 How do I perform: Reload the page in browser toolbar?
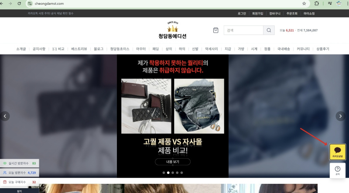coord(19,3)
